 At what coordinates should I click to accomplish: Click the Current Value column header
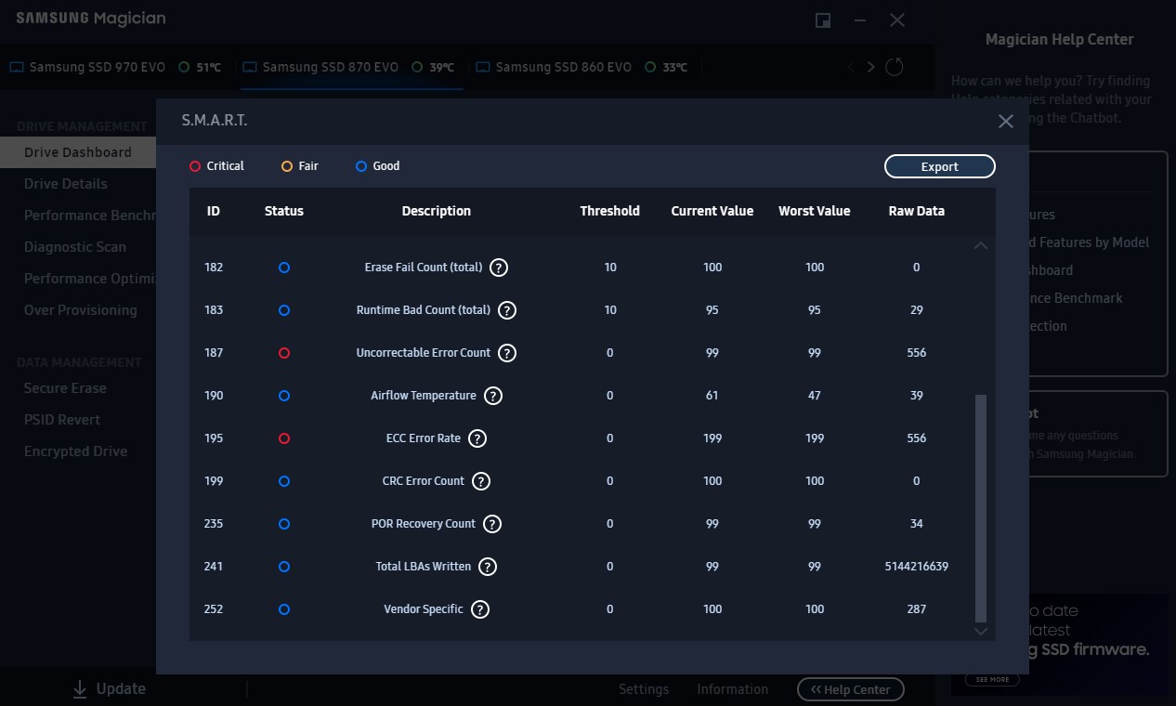pyautogui.click(x=712, y=211)
